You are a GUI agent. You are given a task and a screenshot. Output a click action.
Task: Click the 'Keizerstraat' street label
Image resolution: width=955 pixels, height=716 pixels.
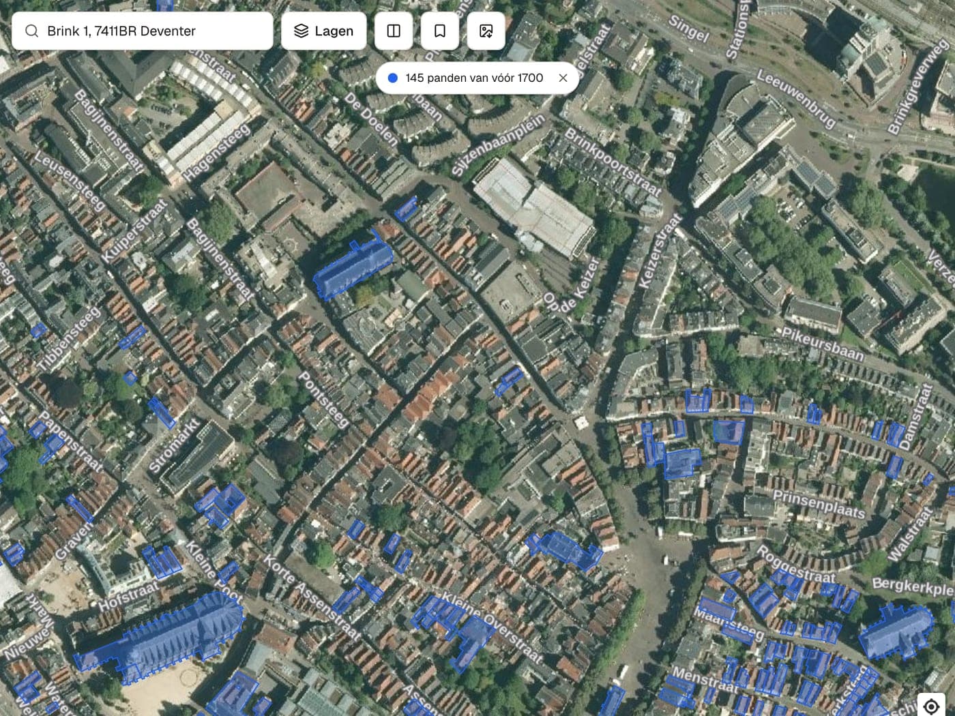pos(659,251)
